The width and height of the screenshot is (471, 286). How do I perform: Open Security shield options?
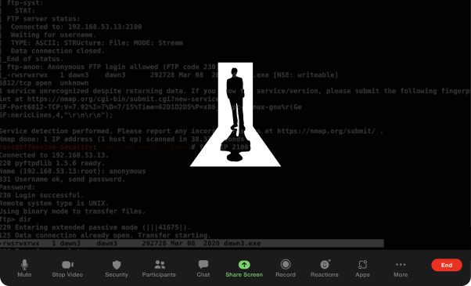click(x=117, y=268)
